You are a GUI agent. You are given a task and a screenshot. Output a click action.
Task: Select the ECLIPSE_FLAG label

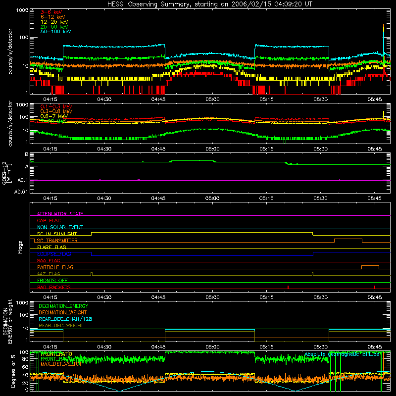[x=54, y=254]
